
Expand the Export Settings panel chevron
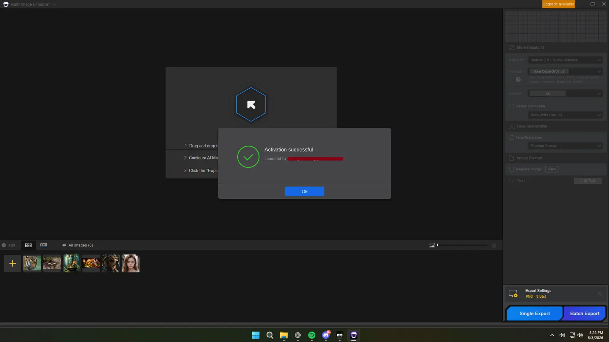[x=599, y=294]
